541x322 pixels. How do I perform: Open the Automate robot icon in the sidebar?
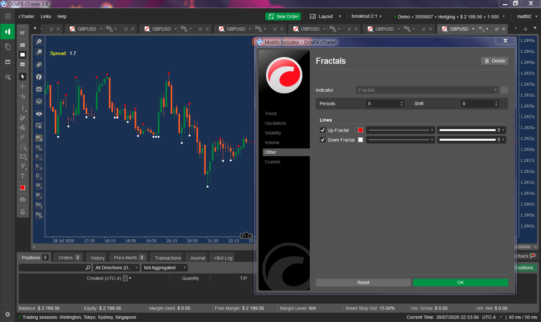coord(8,62)
